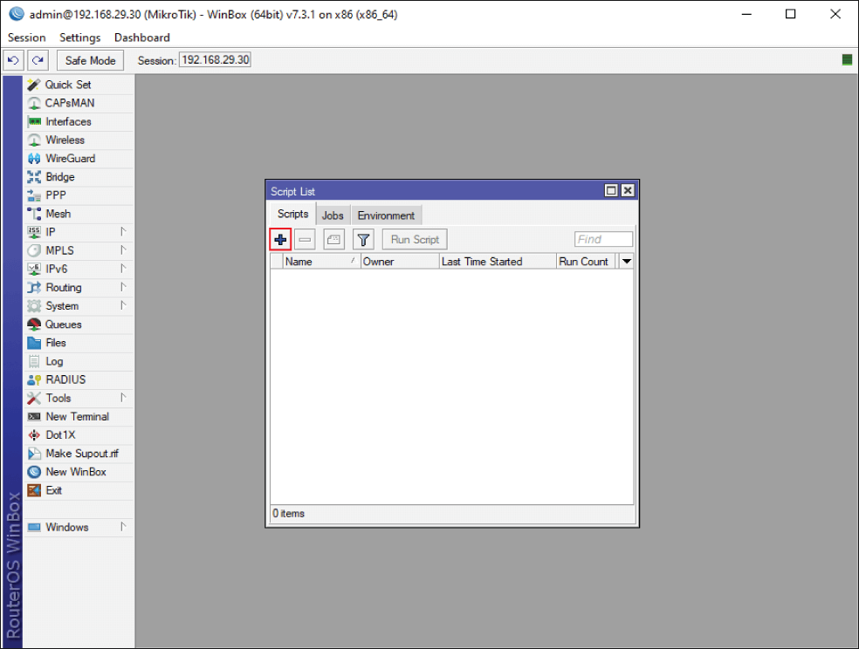
Task: Switch to the Jobs tab
Action: click(333, 215)
